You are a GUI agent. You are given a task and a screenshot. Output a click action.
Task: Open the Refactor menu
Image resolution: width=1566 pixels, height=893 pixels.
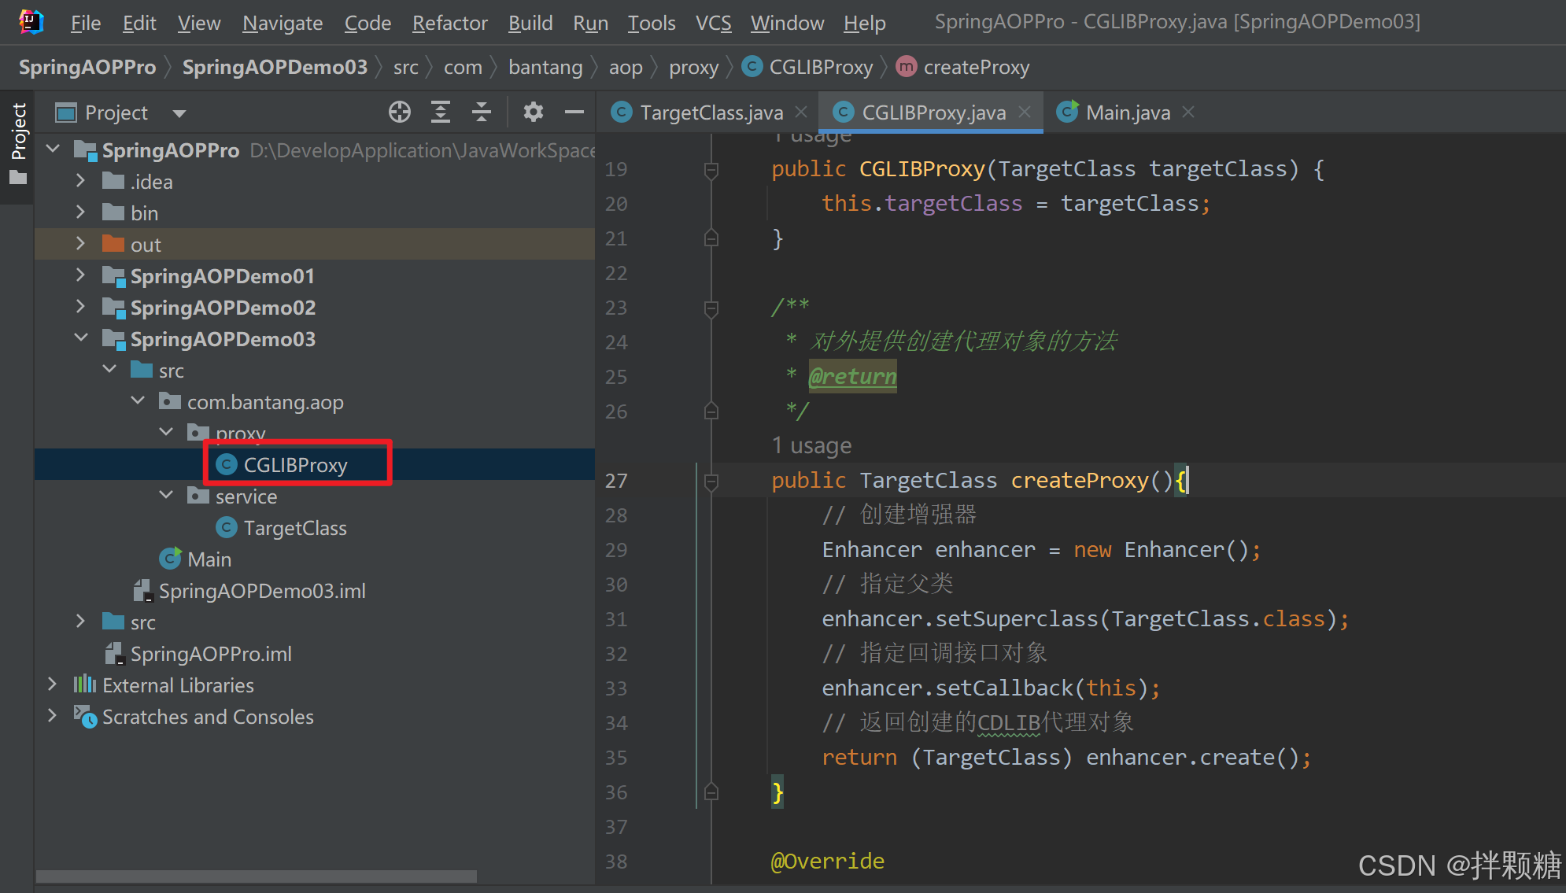point(449,23)
